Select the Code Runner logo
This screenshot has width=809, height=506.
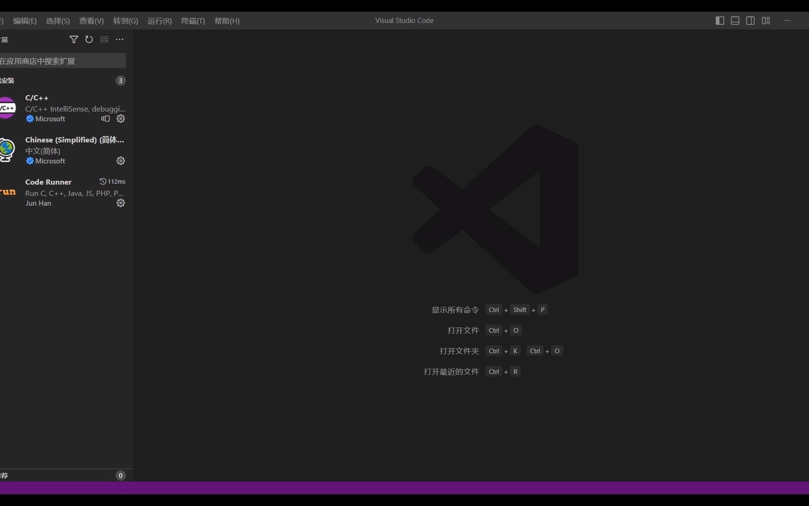7,192
